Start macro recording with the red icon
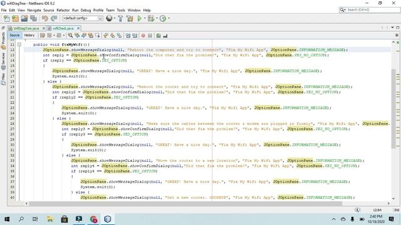The image size is (401, 225). (x=143, y=36)
